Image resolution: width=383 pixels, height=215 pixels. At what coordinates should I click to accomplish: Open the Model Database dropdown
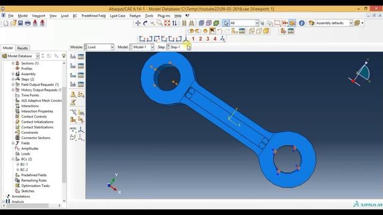click(20, 56)
